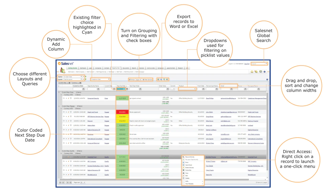Image resolution: width=325 pixels, height=192 pixels.
Task: Click the trash icon on Maple Leaf Foods row
Action: pos(71,112)
